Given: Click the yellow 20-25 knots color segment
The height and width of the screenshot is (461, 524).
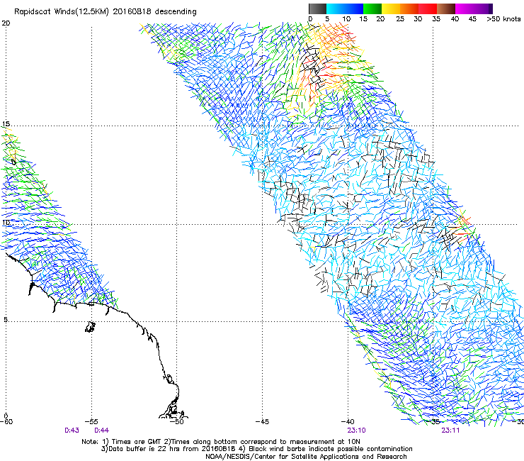Looking at the screenshot, I should 391,9.
